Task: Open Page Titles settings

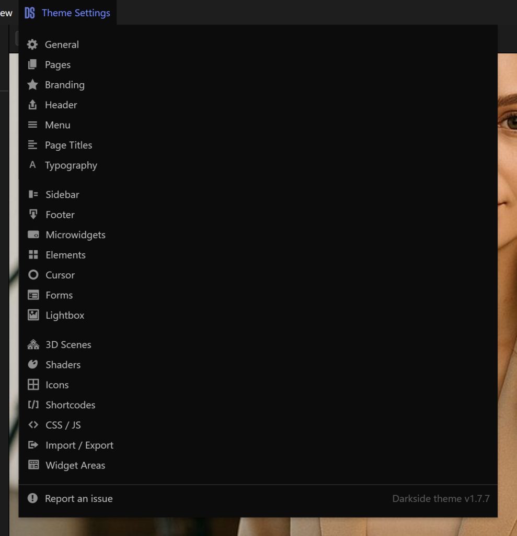Action: click(x=68, y=146)
